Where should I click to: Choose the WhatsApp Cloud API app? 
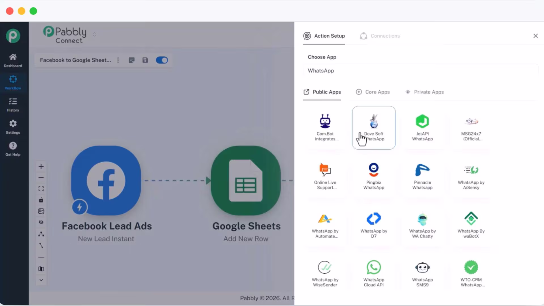pos(374,274)
